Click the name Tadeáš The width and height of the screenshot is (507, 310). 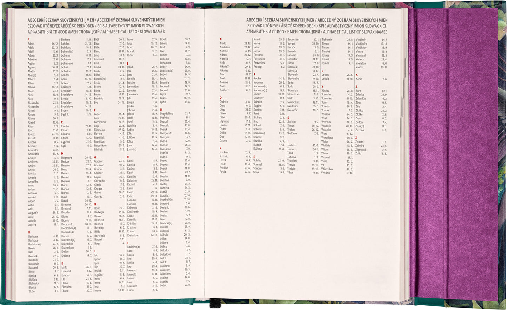pos(292,145)
